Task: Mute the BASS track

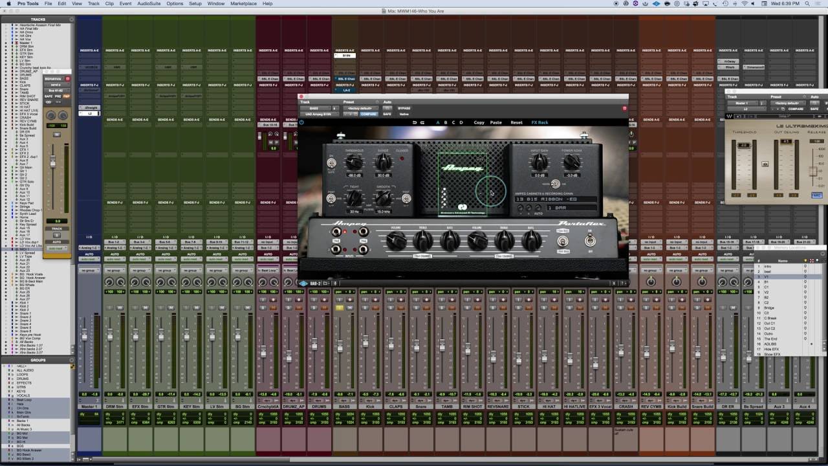Action: [x=350, y=307]
